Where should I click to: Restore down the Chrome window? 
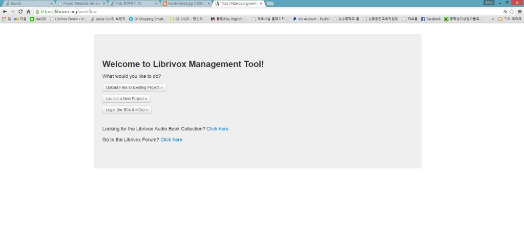point(507,3)
